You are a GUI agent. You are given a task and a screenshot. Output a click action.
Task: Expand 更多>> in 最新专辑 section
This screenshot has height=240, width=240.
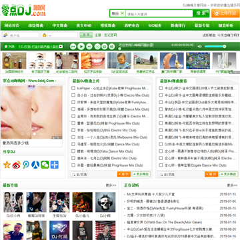(111, 185)
